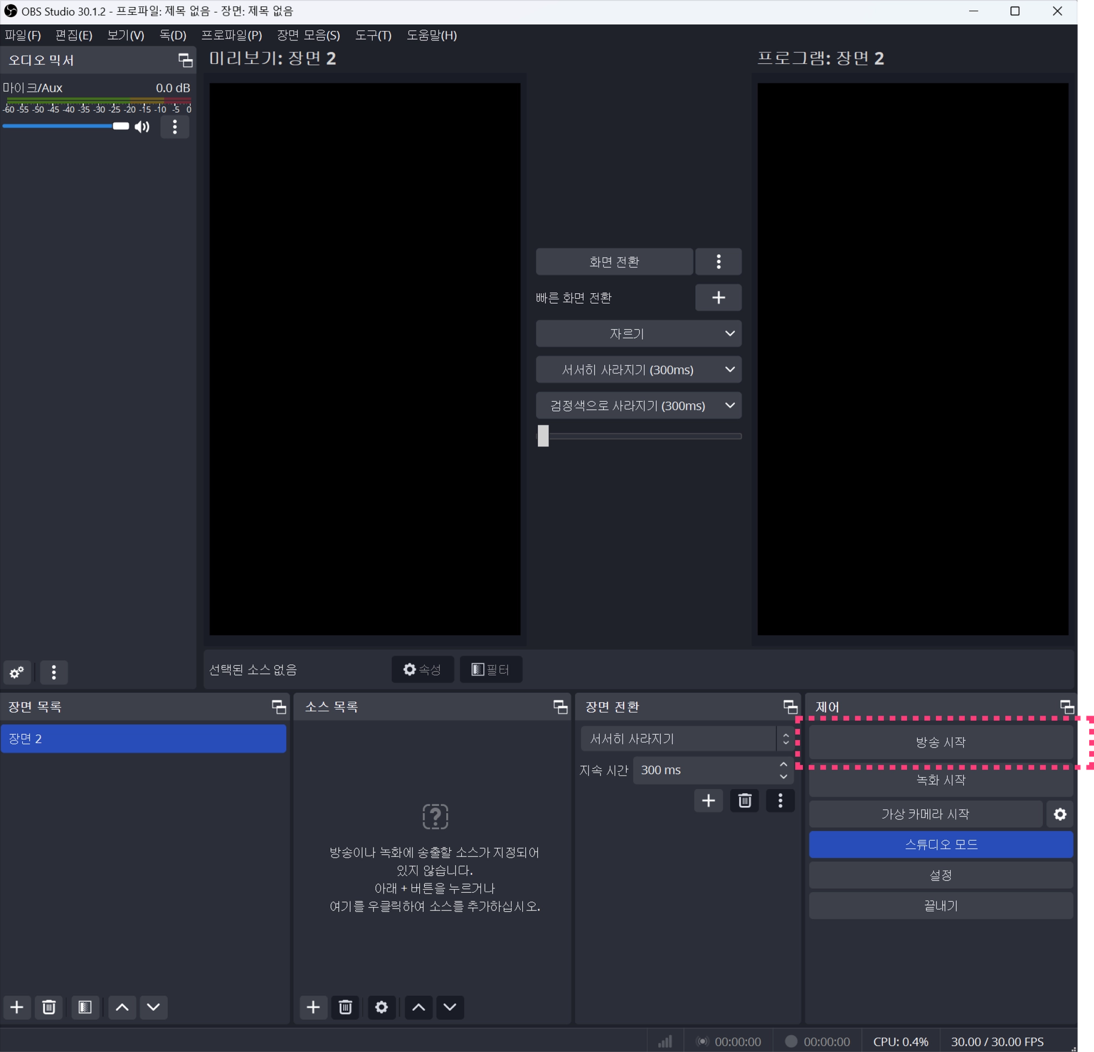The image size is (1094, 1052).
Task: Add a new scene with plus icon
Action: coord(17,1007)
